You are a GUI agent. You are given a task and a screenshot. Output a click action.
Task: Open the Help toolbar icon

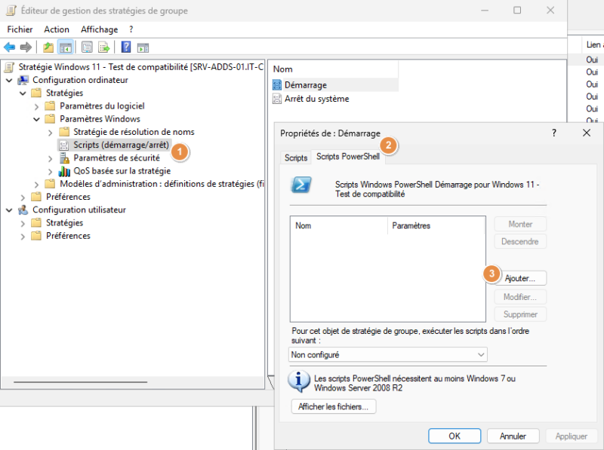126,47
